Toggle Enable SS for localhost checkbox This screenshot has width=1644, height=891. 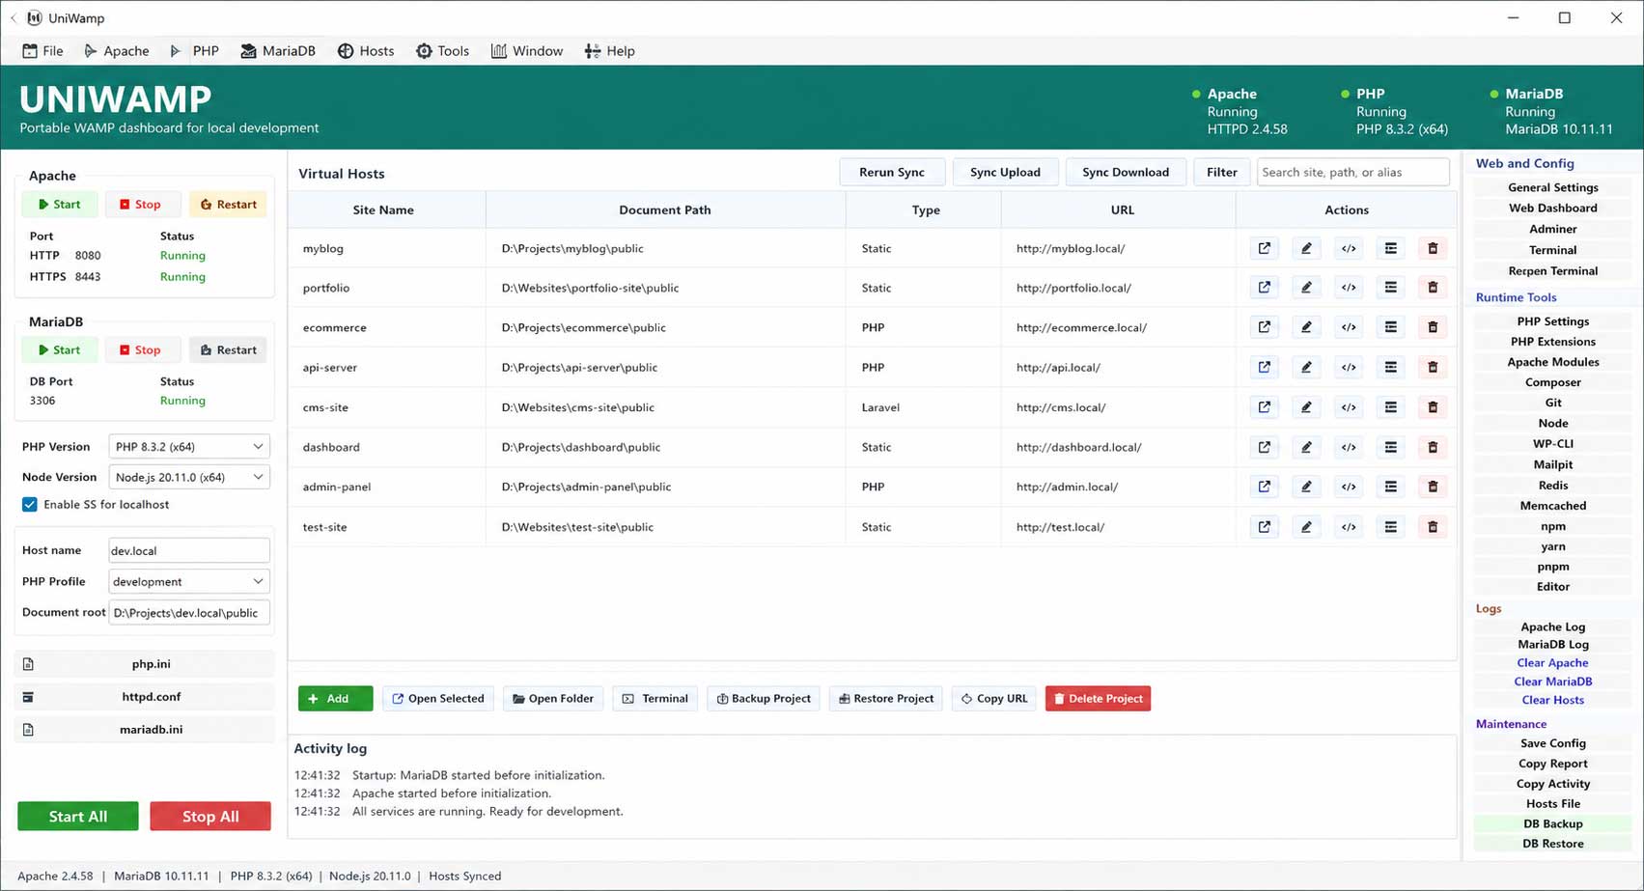click(30, 504)
